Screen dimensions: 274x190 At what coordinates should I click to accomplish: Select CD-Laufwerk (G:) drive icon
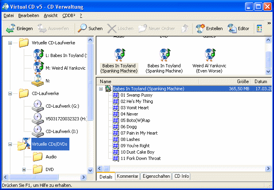38,106
